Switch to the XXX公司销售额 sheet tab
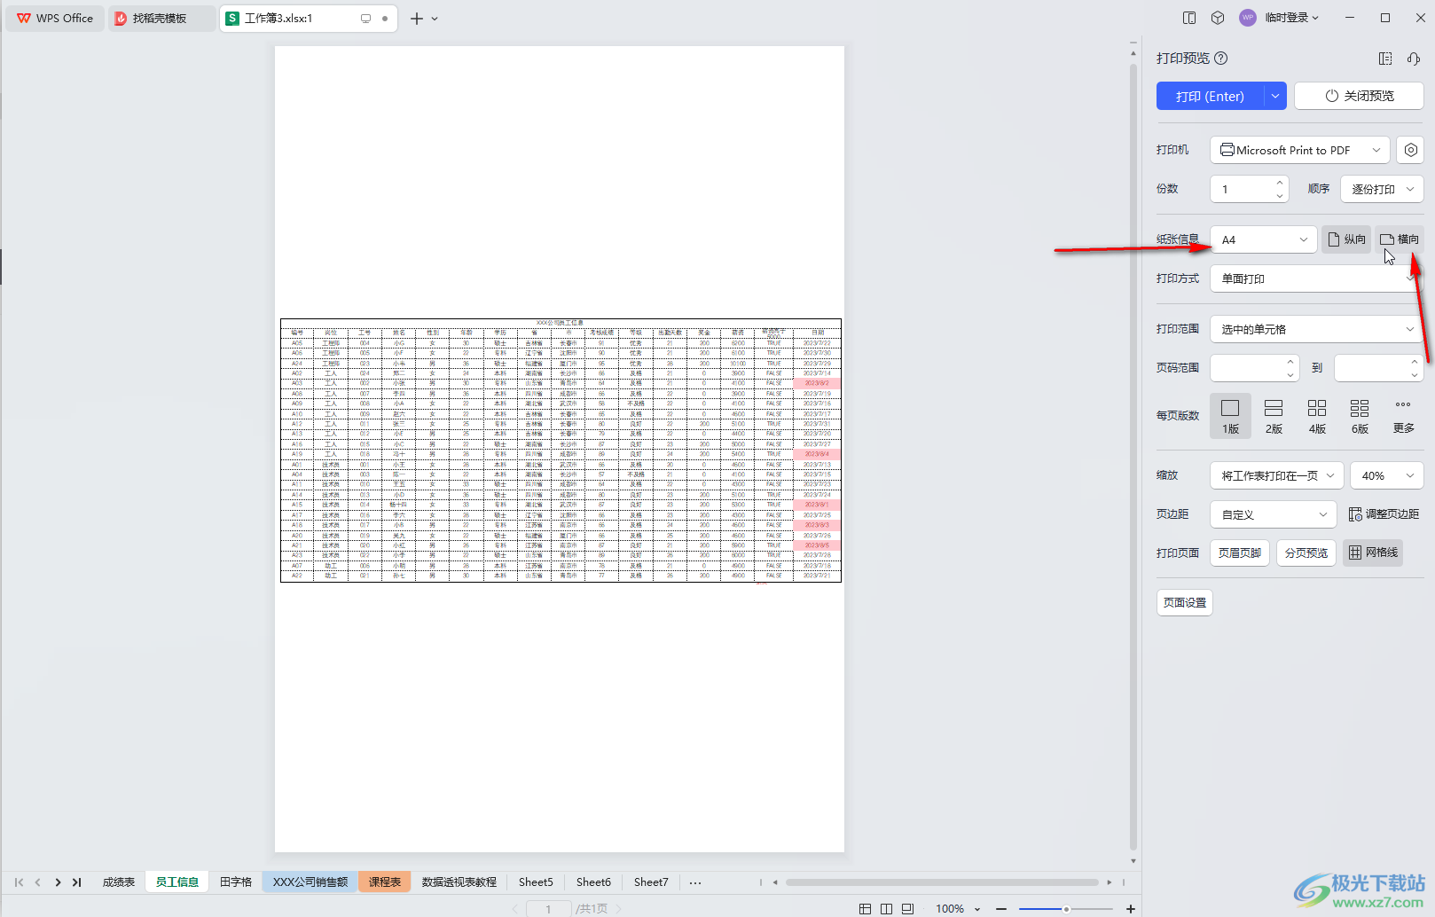 (310, 882)
